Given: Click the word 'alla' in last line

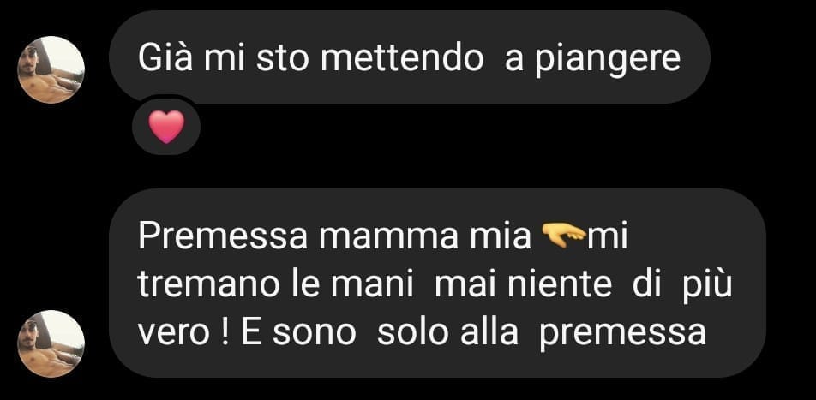Looking at the screenshot, I should pos(489,333).
